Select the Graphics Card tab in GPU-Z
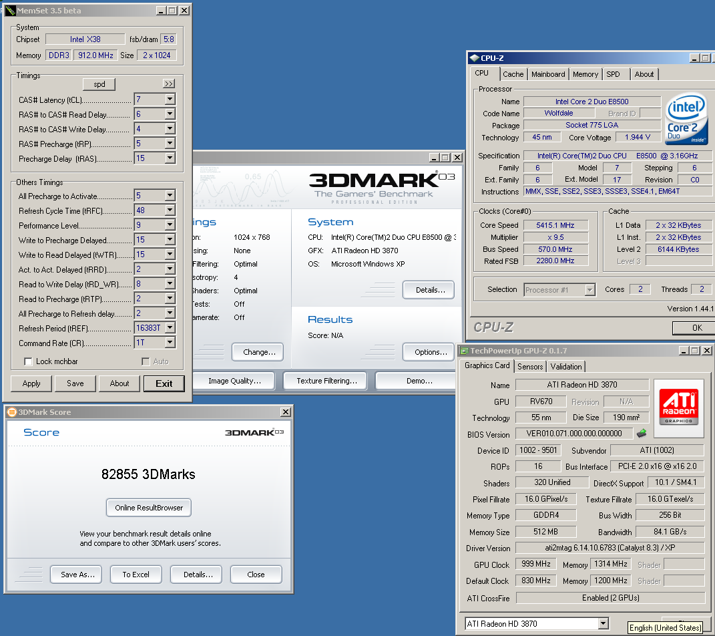Viewport: 715px width, 636px height. (487, 365)
